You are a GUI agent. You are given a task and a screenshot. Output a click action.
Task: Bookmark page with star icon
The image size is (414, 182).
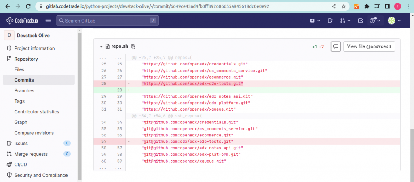(344, 6)
